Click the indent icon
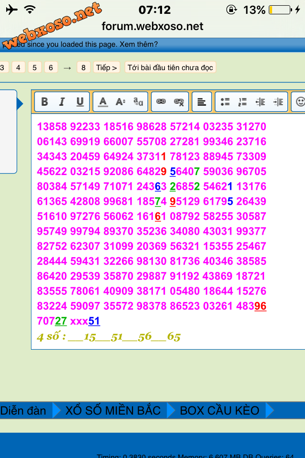Viewport: 305px width, 458px height. pos(278,102)
